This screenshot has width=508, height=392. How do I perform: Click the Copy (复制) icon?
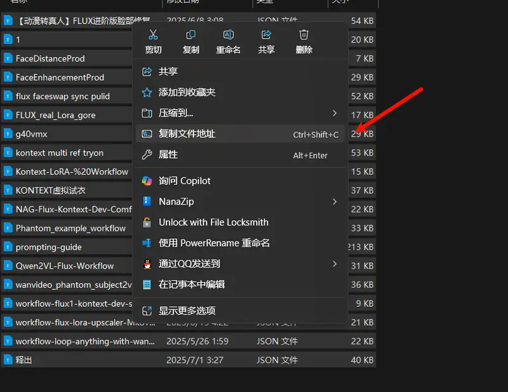pos(191,34)
